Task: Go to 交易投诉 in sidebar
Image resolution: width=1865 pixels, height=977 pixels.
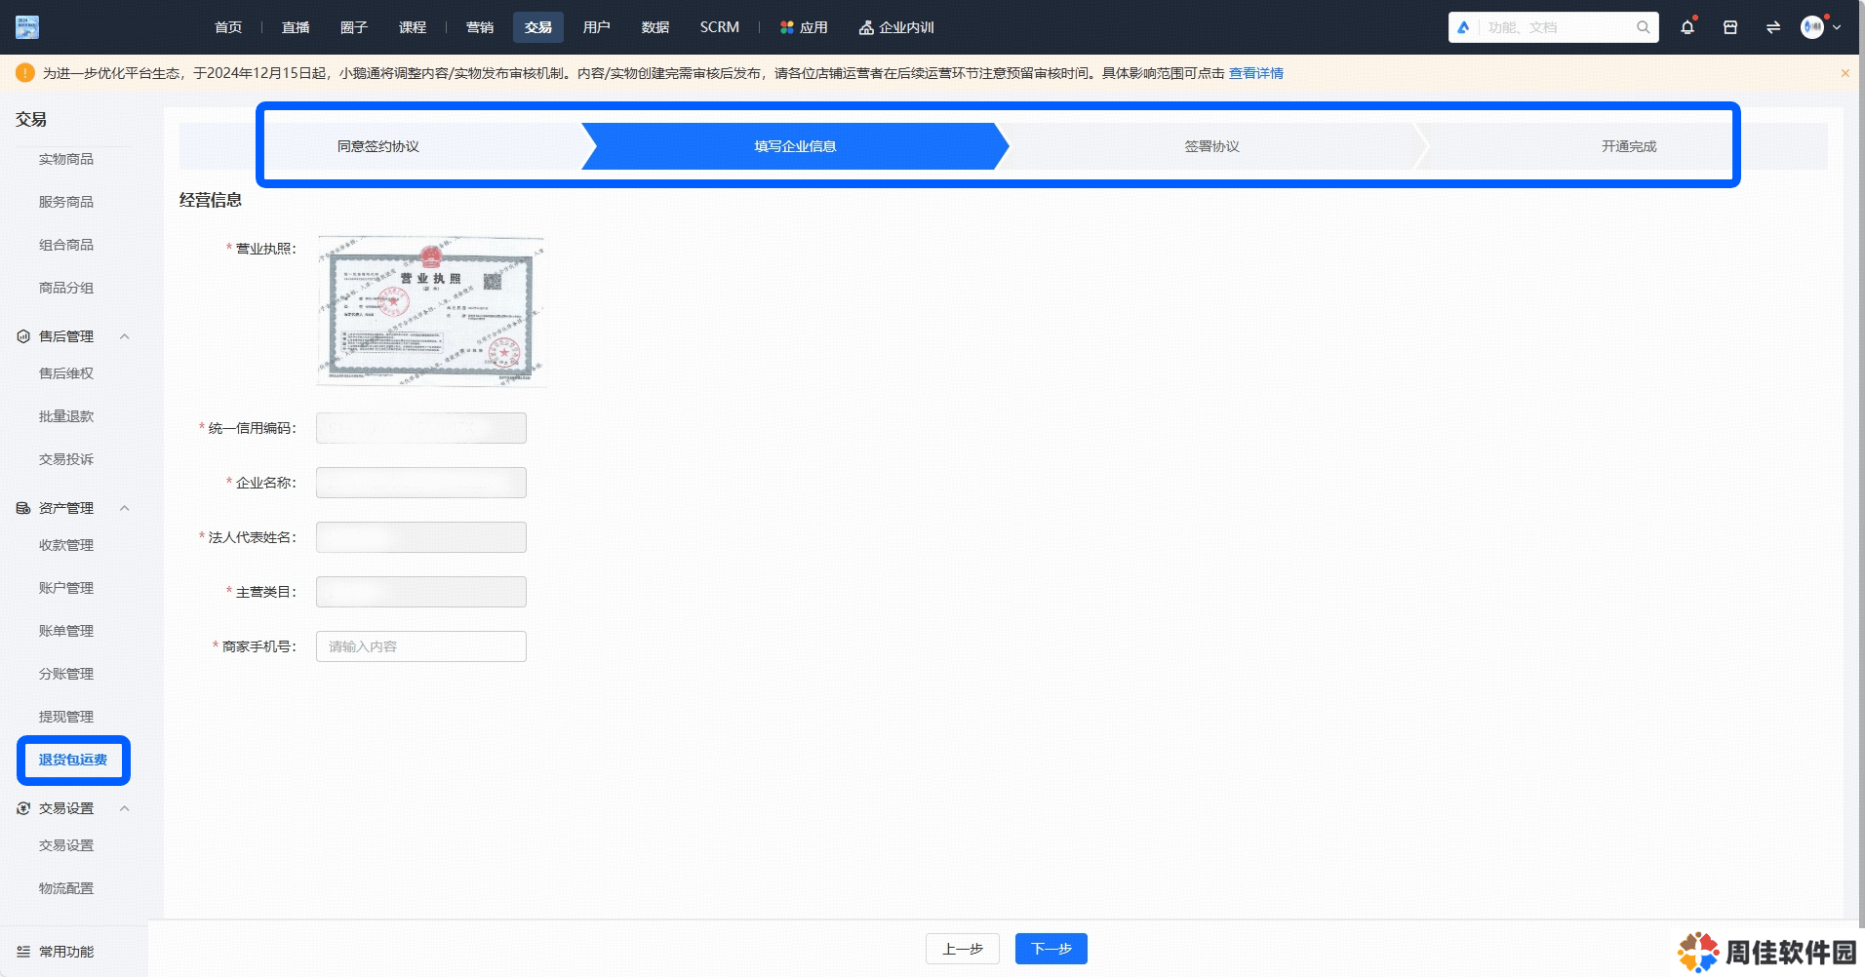Action: point(66,459)
